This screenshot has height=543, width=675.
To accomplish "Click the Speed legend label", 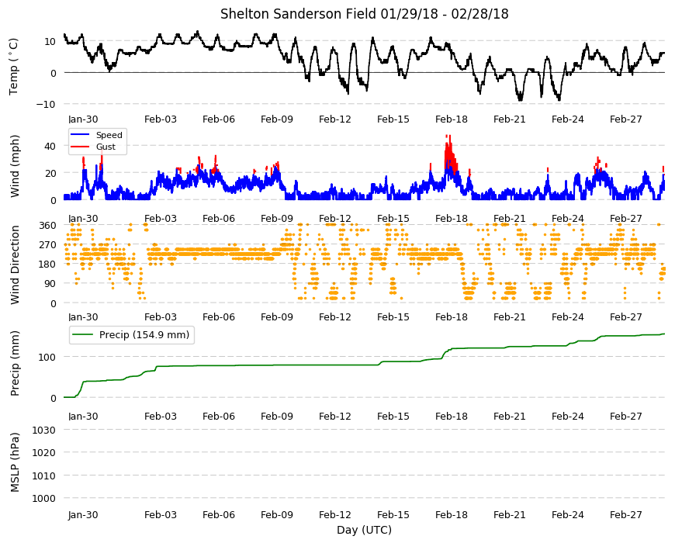I will 109,135.
